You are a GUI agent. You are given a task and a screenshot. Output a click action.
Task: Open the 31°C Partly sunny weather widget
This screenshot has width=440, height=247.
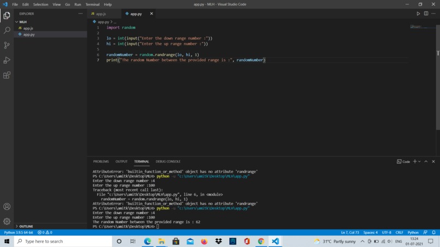point(335,241)
